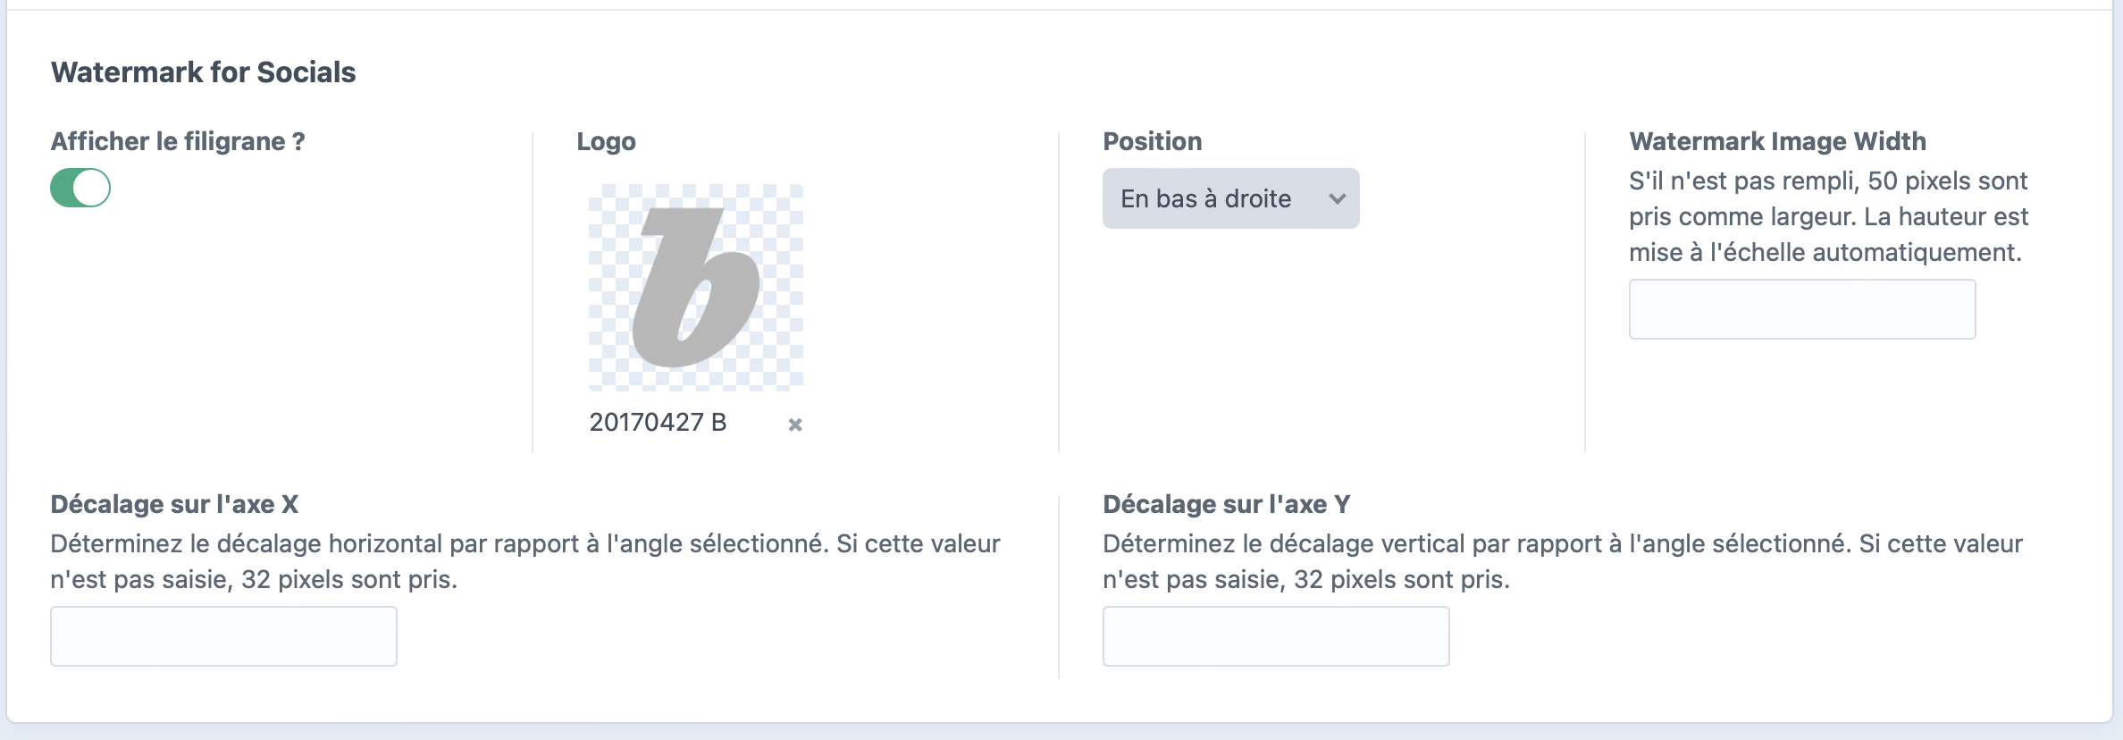
Task: Select the logo thumbnail with letter b
Action: [695, 287]
